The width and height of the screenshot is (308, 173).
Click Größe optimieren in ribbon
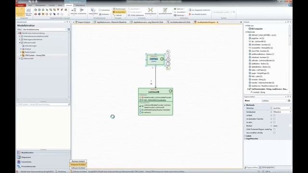click(x=136, y=15)
